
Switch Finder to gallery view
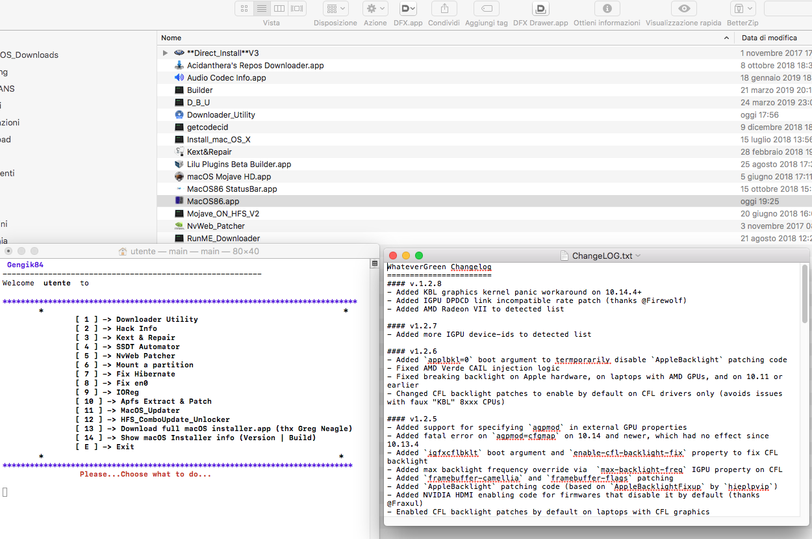tap(297, 8)
